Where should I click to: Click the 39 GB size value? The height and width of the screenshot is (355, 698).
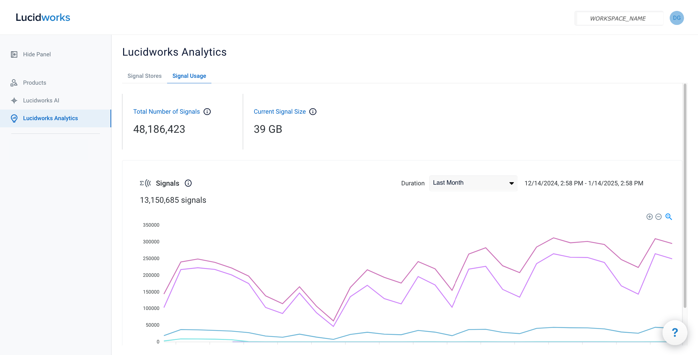tap(268, 129)
